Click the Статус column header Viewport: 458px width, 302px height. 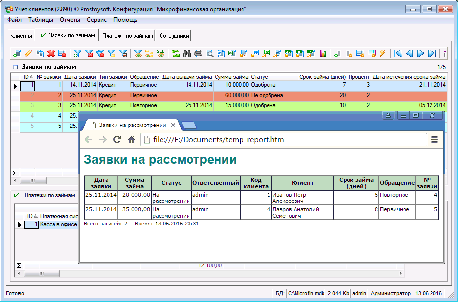click(x=274, y=77)
